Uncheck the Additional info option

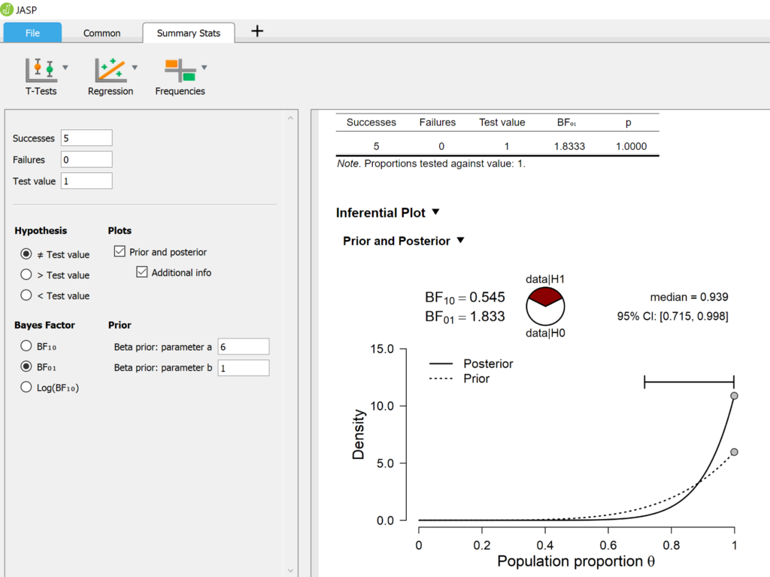[141, 272]
